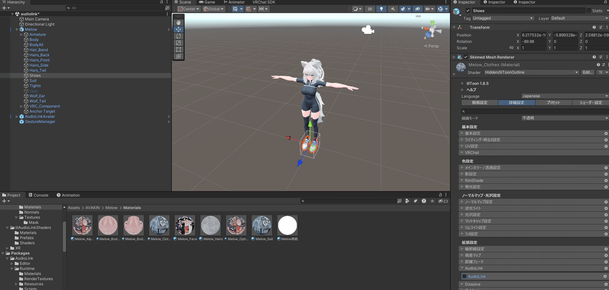
Task: Click the Hierarchy add plus button
Action: pyautogui.click(x=4, y=8)
